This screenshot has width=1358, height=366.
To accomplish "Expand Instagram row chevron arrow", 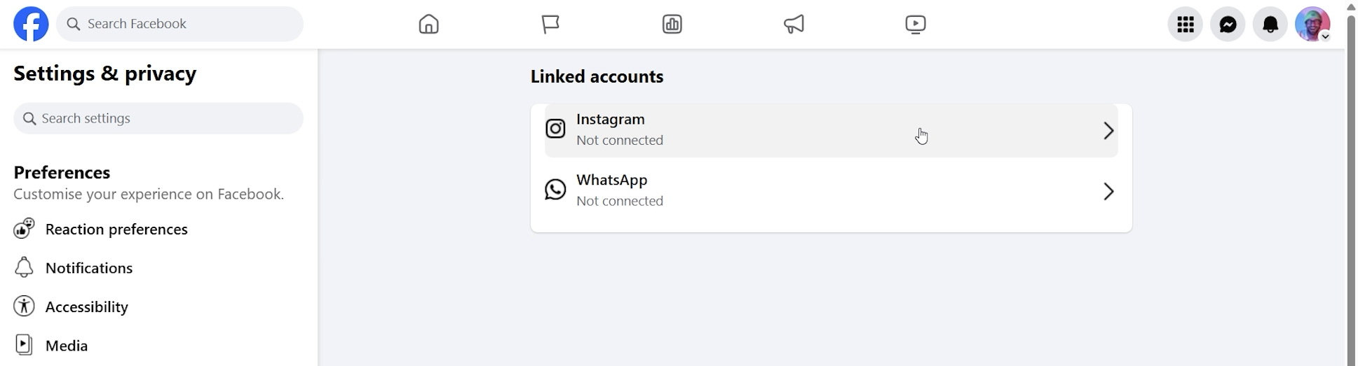I will (1108, 131).
